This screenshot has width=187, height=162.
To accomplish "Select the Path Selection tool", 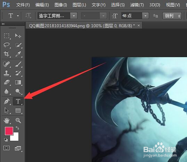I will pyautogui.click(x=7, y=110).
